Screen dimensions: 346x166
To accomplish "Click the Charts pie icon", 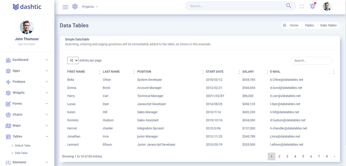I will (8, 115).
